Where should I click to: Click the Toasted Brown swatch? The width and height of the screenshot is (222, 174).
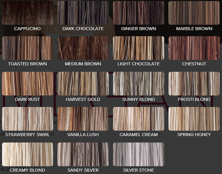click(27, 48)
